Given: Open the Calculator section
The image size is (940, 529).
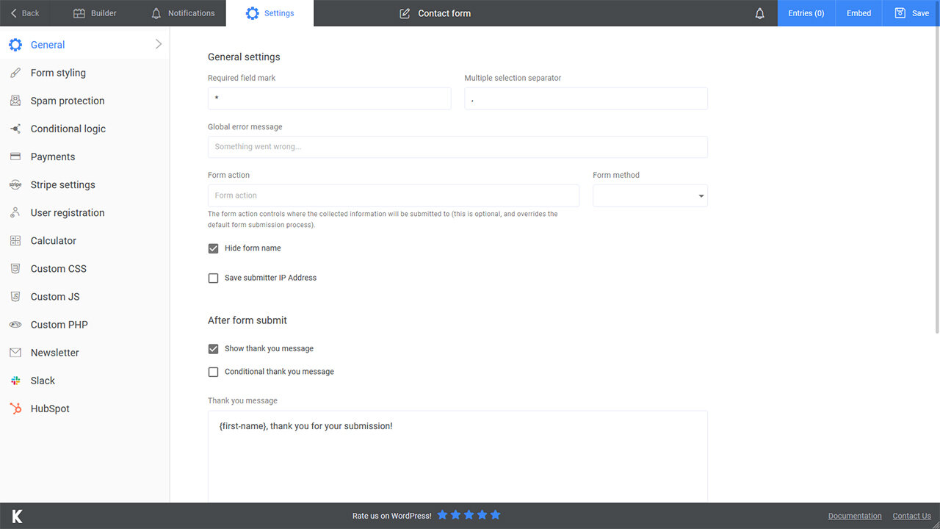Looking at the screenshot, I should [x=84, y=240].
